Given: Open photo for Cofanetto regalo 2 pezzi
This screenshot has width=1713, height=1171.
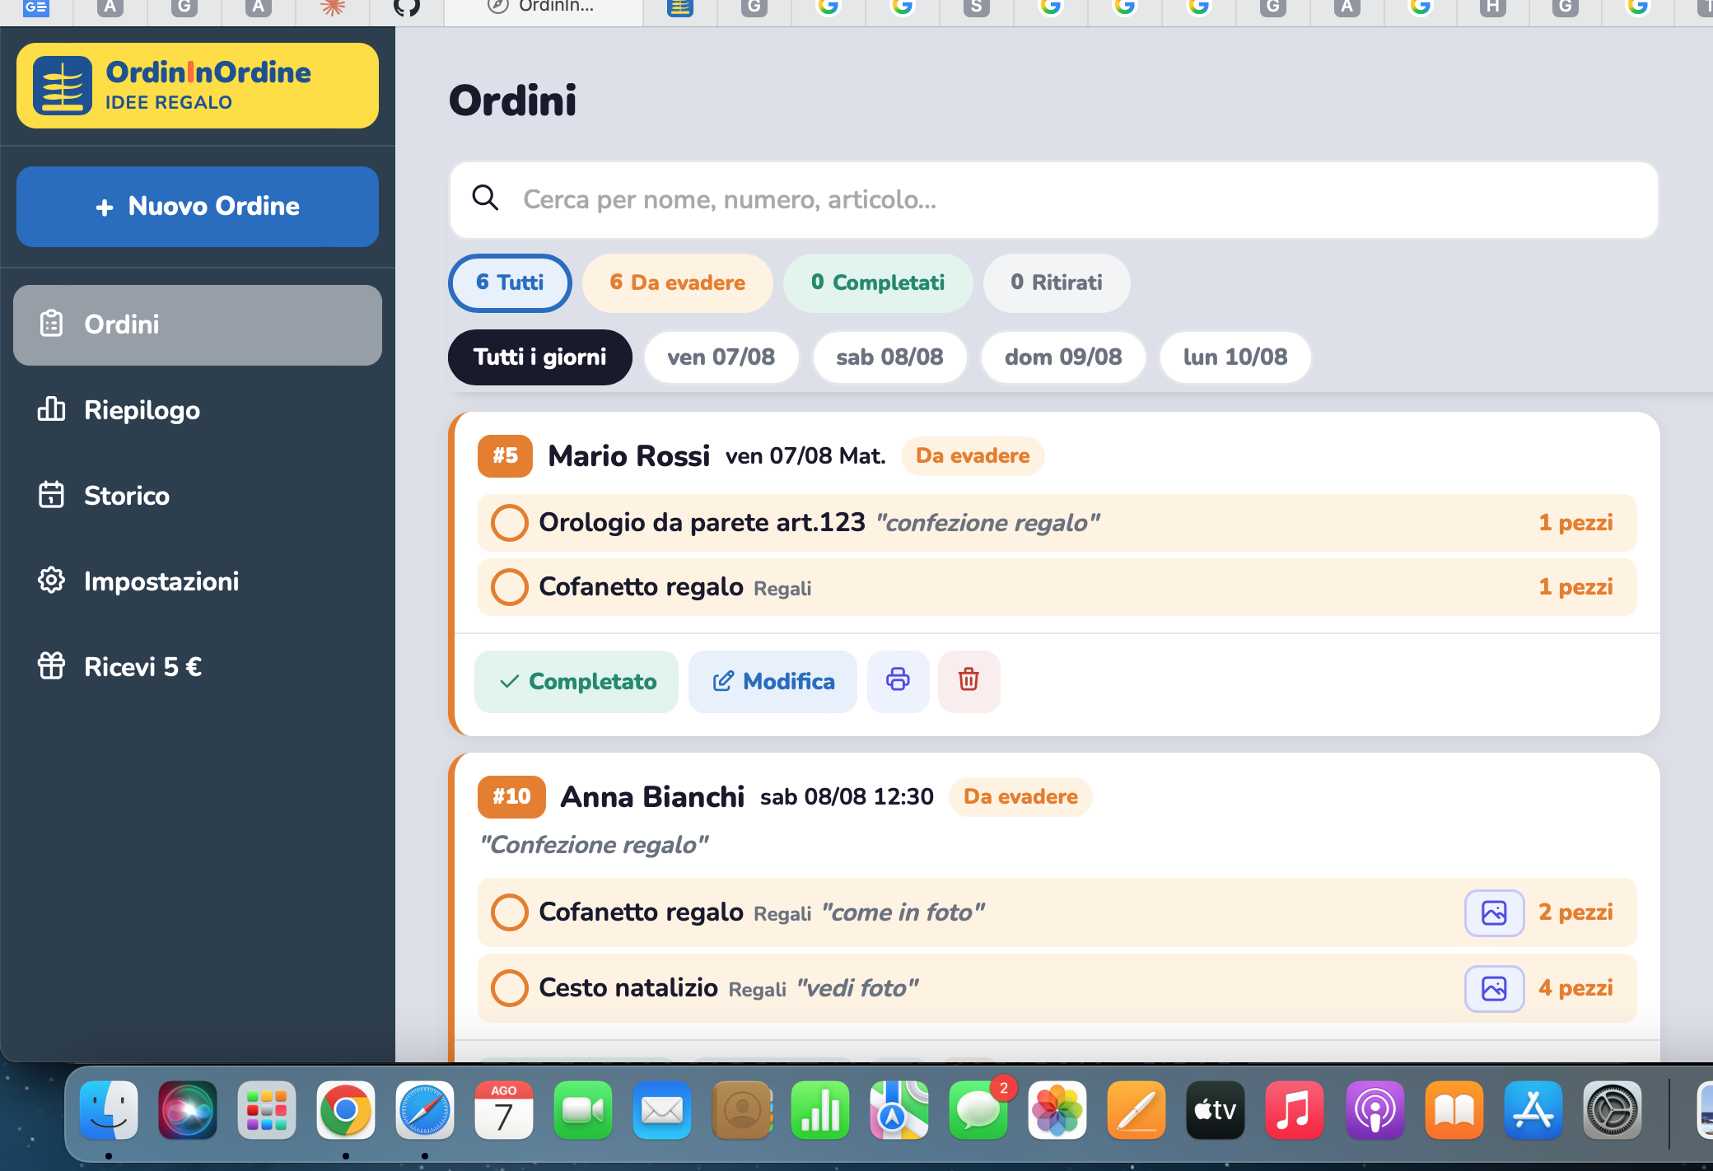Looking at the screenshot, I should coord(1494,912).
